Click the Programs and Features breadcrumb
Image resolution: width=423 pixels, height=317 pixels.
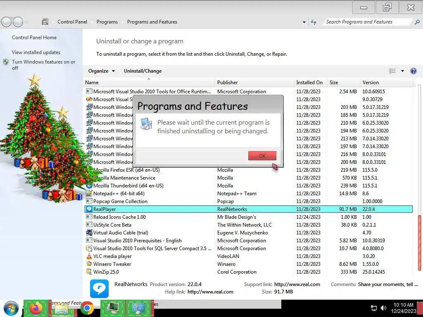coord(152,22)
